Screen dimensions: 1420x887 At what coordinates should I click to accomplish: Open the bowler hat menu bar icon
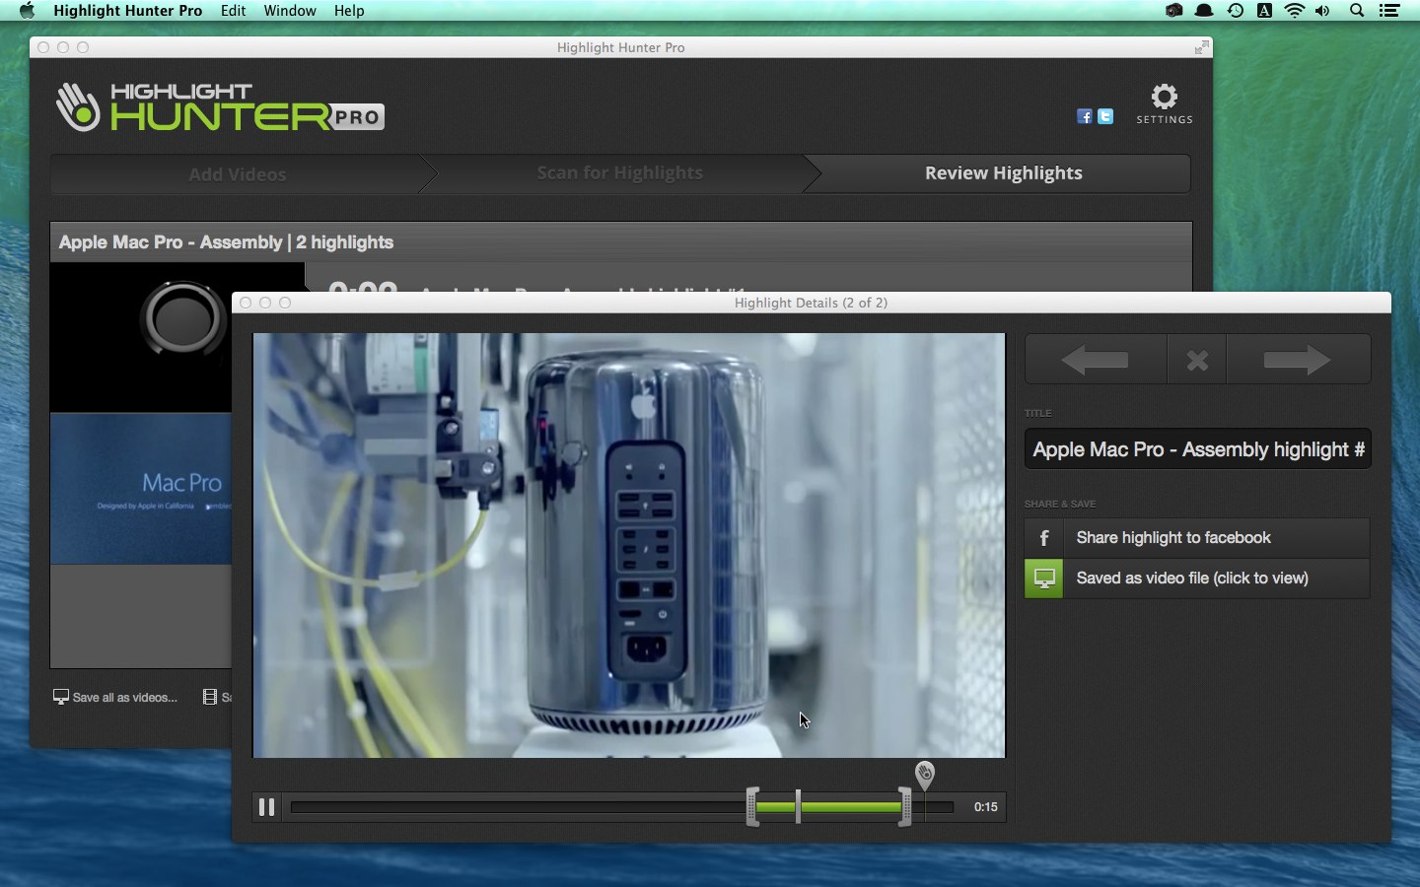pos(1204,11)
